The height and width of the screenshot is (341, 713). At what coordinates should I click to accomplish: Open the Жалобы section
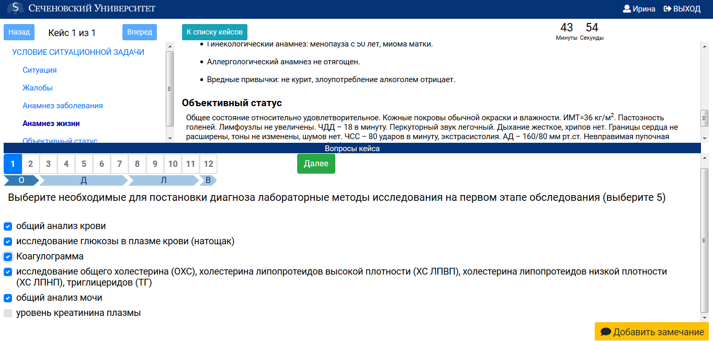pyautogui.click(x=38, y=87)
